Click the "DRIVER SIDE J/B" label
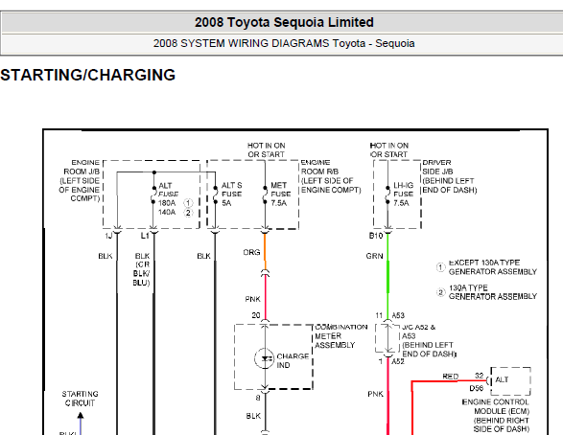 click(450, 176)
